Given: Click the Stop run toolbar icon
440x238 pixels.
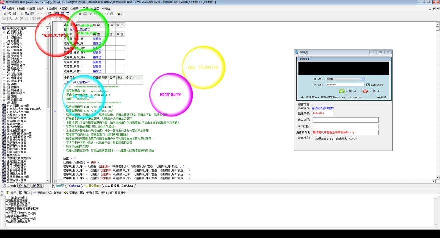Looking at the screenshot, I should coord(80,13).
